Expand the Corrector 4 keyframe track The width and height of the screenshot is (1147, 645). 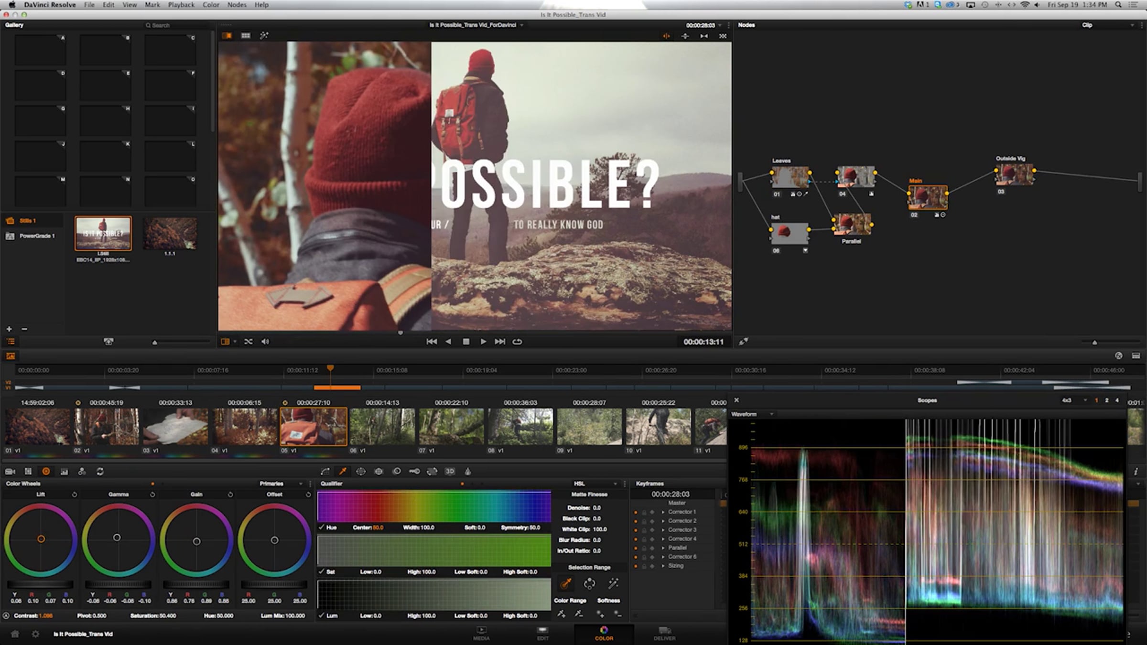(x=663, y=539)
